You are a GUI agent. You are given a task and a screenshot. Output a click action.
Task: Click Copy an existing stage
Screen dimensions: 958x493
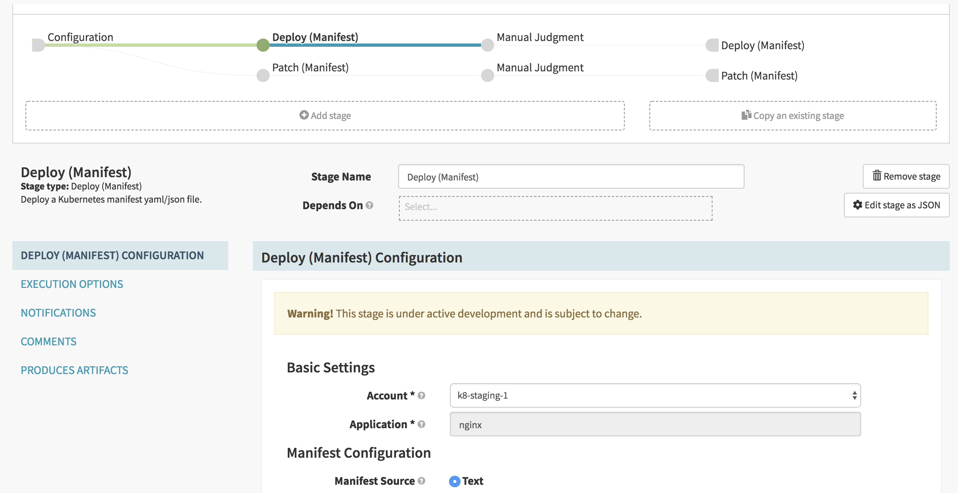(x=793, y=116)
